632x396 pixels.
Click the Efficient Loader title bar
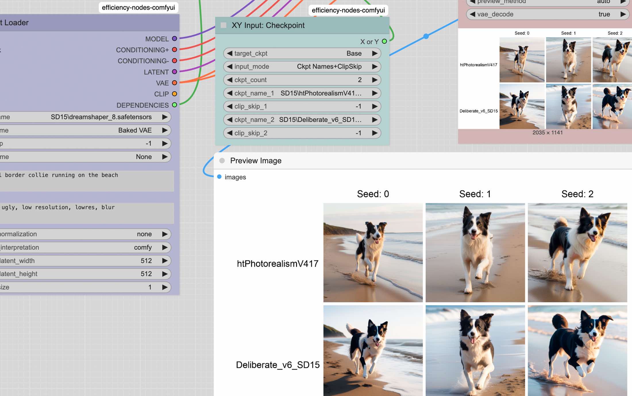pyautogui.click(x=90, y=22)
